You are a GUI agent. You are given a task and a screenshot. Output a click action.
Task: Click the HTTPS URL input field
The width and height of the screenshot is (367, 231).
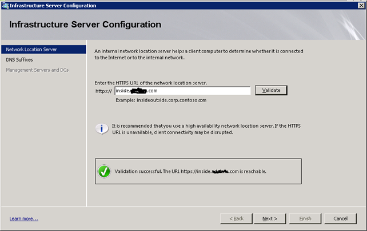182,91
